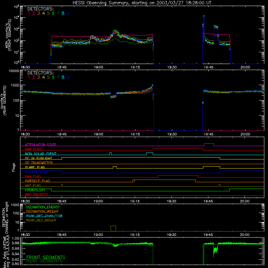Click the SAA_FLAG label
Image resolution: width=268 pixels, height=268 pixels.
coord(33,176)
